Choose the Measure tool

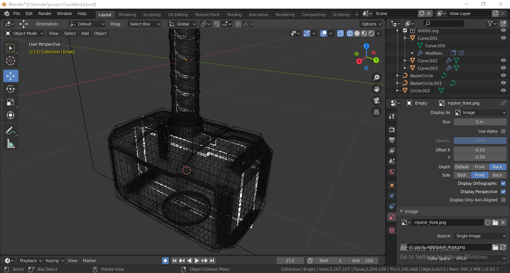pyautogui.click(x=11, y=143)
